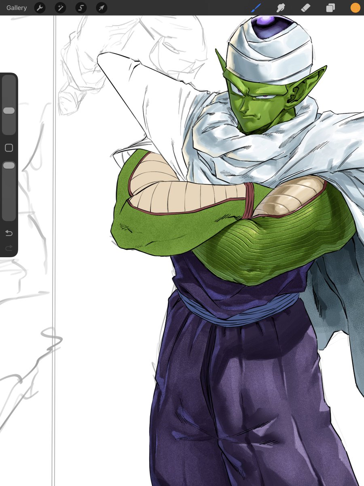The height and width of the screenshot is (486, 364).
Task: Open the Adjustments magic wand menu
Action: click(x=60, y=8)
